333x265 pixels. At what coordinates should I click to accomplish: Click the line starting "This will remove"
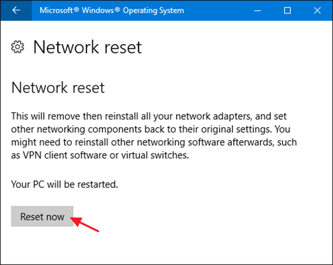coord(149,116)
